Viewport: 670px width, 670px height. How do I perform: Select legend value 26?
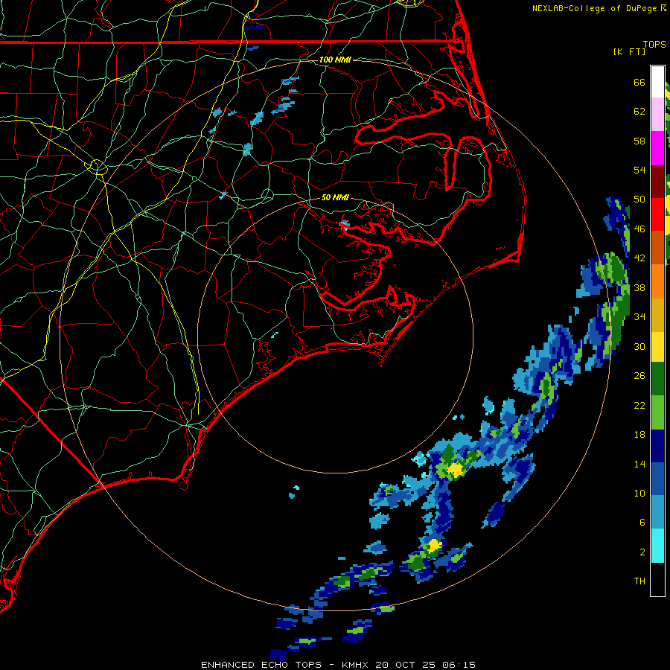(639, 376)
